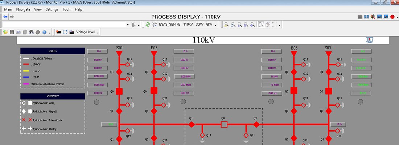Viewport: 399px width, 145px height.
Task: Open the Navigate menu
Action: [x=23, y=9]
